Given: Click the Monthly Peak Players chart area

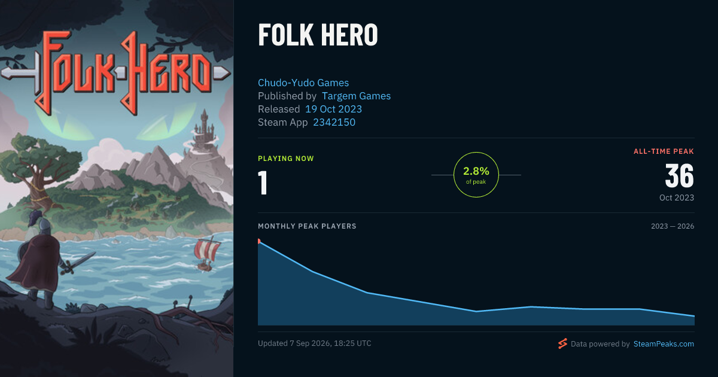Looking at the screenshot, I should click(476, 282).
